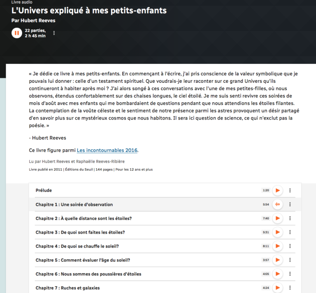The image size is (316, 293).
Task: Open more options for Chapitre 3
Action: [290, 232]
